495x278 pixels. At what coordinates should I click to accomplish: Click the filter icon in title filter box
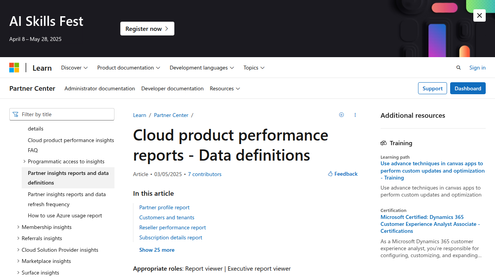[x=15, y=114]
